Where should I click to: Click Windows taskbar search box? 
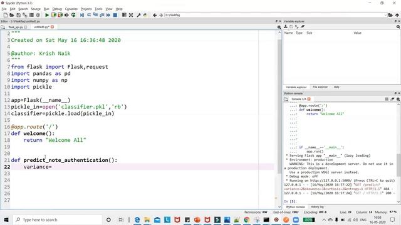click(58, 219)
